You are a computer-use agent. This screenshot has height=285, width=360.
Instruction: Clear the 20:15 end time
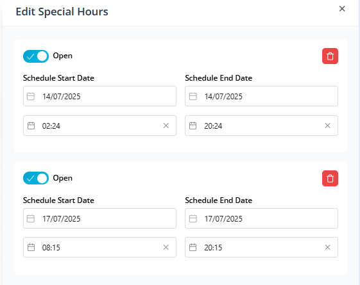(328, 247)
